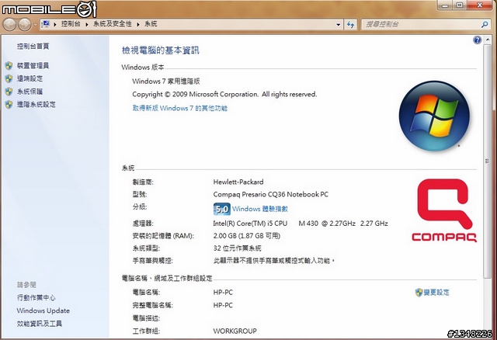The width and height of the screenshot is (497, 340).
Task: Open 進階系統設定 in sidebar
Action: (x=36, y=104)
